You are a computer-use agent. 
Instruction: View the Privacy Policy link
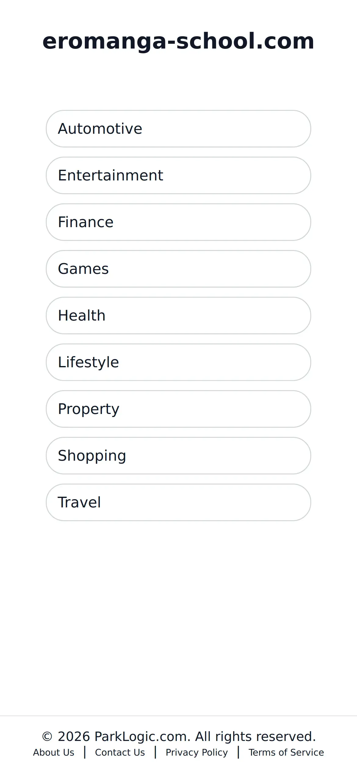click(197, 752)
